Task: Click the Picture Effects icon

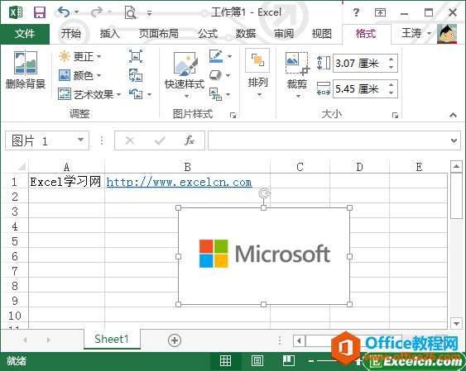Action: click(215, 75)
